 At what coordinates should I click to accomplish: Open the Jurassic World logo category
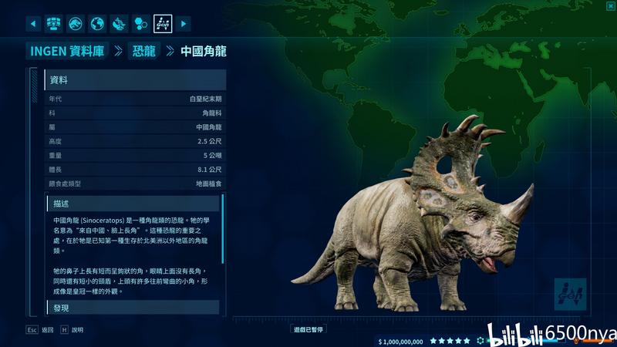(75, 24)
